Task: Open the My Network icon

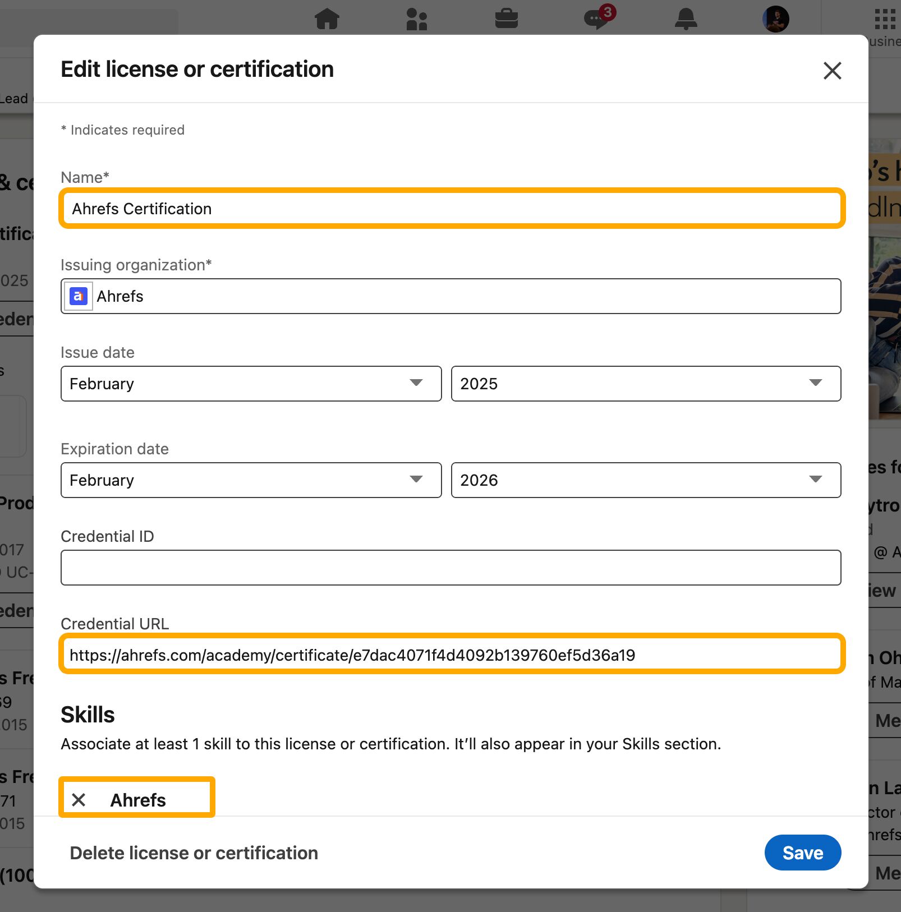Action: [417, 19]
